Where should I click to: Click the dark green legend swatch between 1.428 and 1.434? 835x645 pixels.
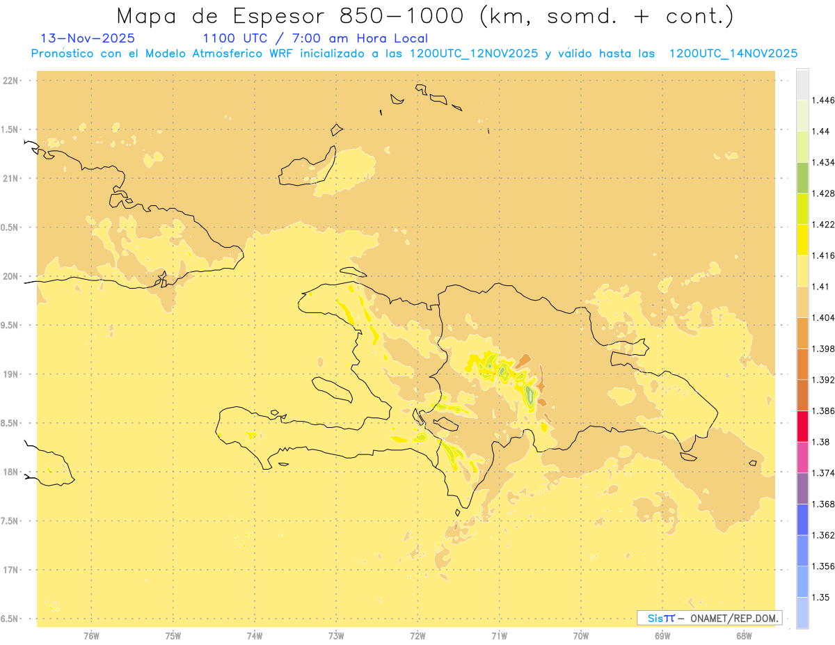(x=802, y=177)
